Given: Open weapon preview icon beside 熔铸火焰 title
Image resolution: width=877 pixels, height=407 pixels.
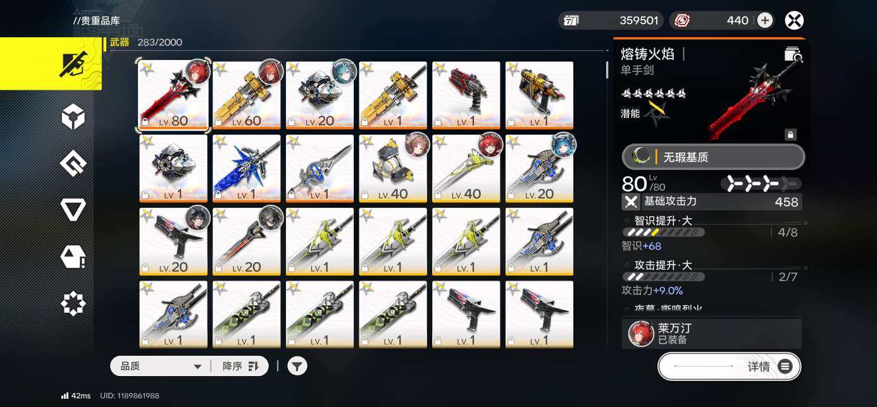Looking at the screenshot, I should pyautogui.click(x=793, y=54).
